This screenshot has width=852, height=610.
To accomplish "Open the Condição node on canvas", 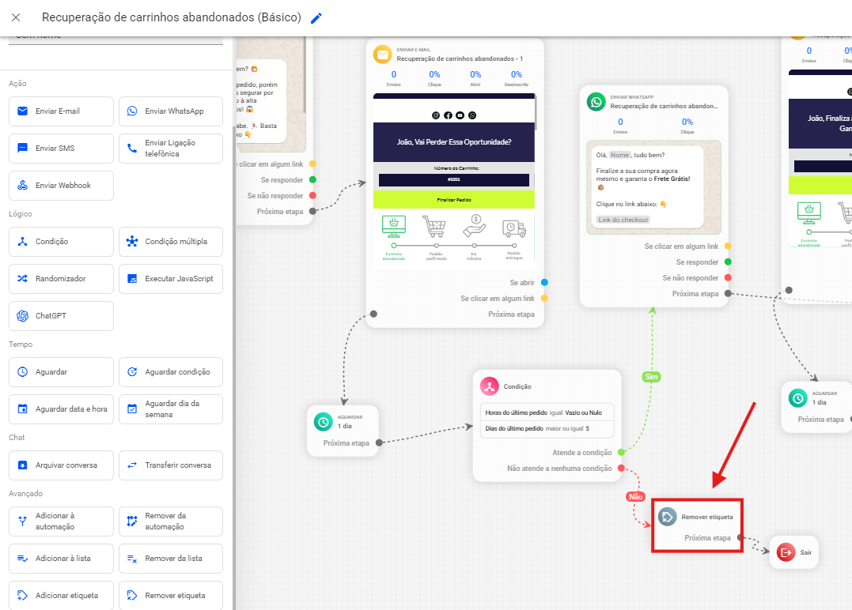I will pyautogui.click(x=547, y=387).
